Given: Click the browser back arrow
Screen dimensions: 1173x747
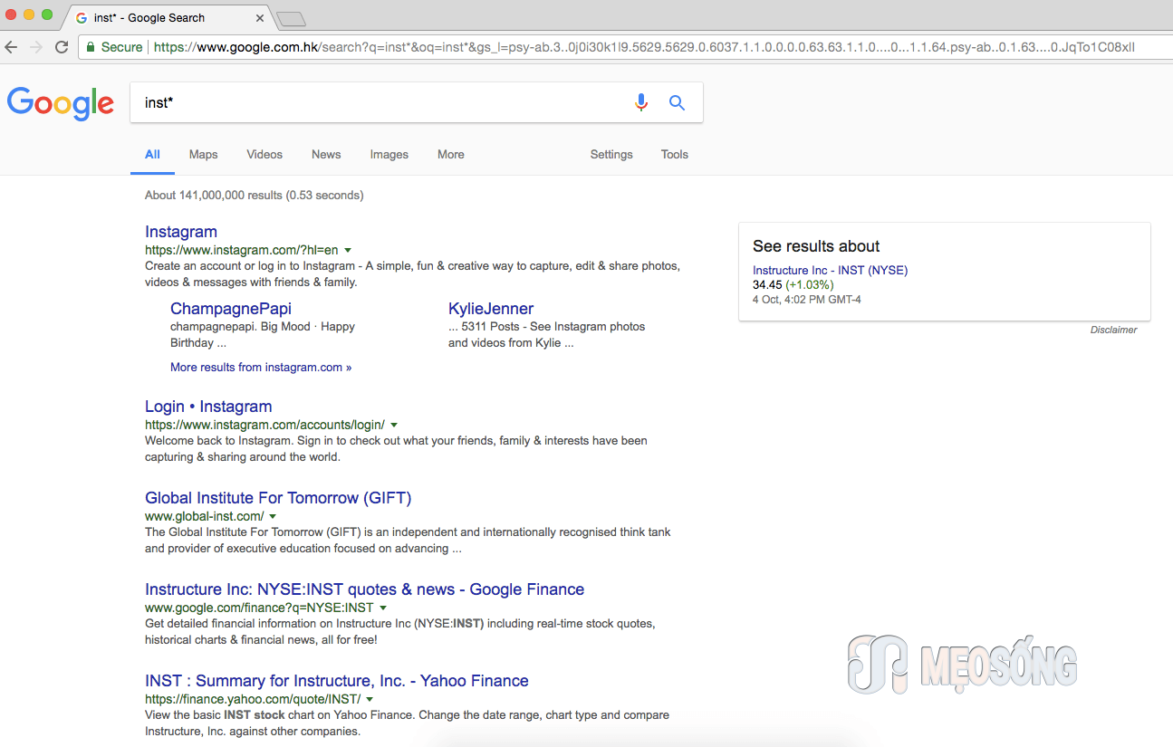Looking at the screenshot, I should pyautogui.click(x=13, y=47).
